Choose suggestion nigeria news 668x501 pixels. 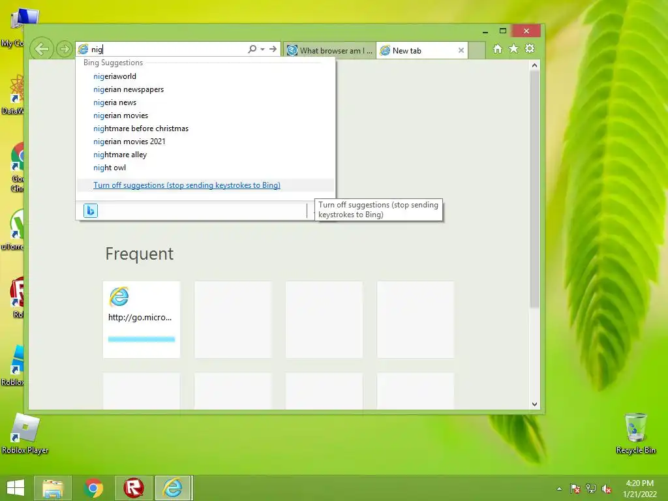coord(205,102)
